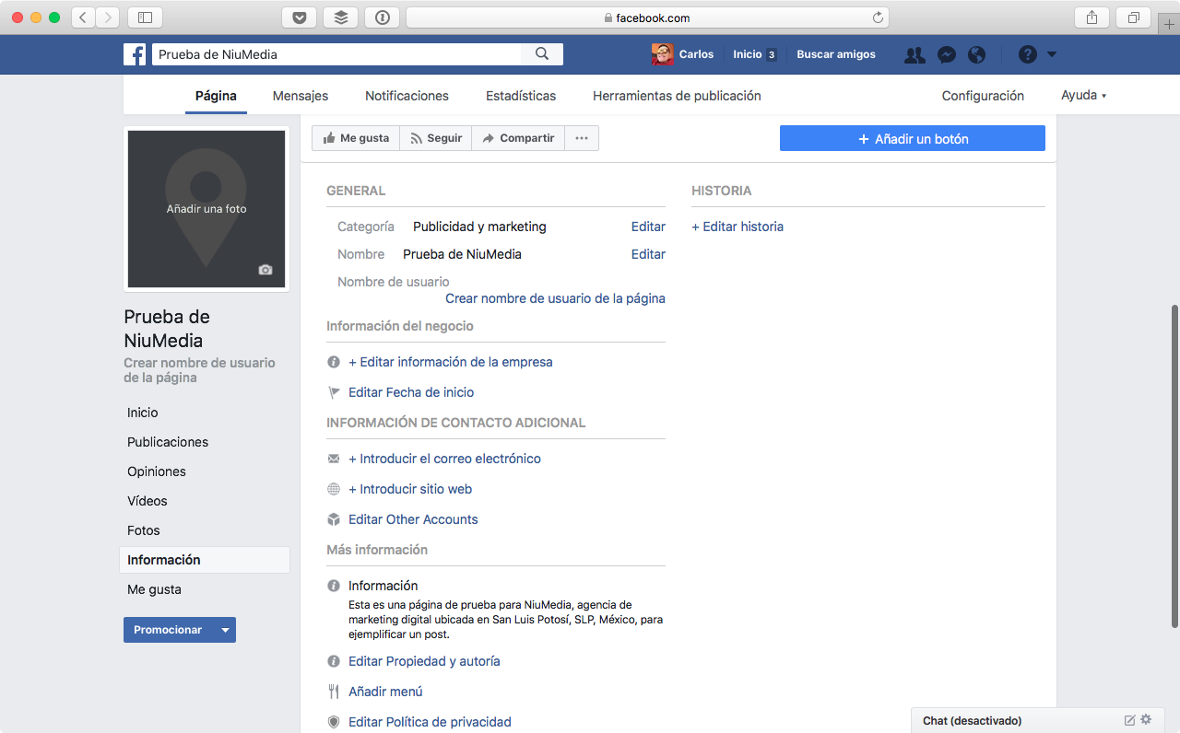Click + Introducir sitio web link
Viewport: 1180px width, 733px height.
[410, 489]
